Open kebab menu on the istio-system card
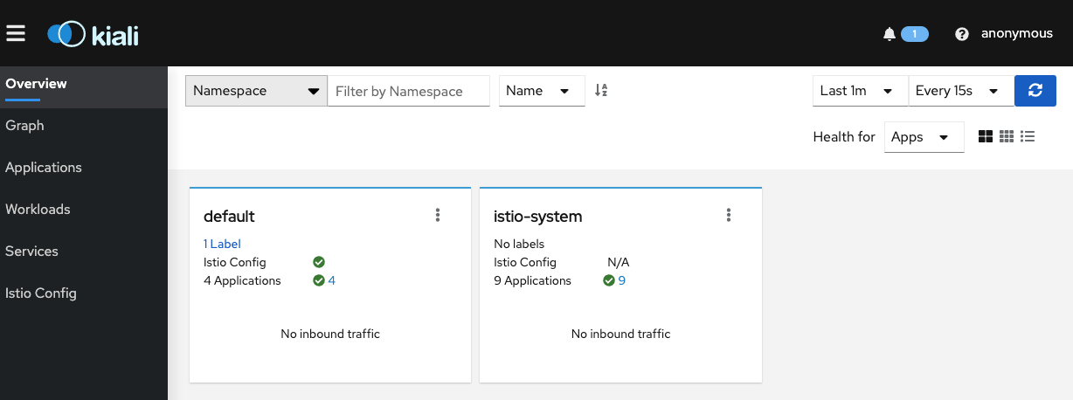This screenshot has height=400, width=1073. [x=728, y=215]
